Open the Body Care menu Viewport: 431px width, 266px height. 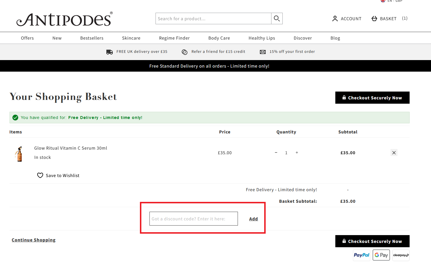pos(219,38)
